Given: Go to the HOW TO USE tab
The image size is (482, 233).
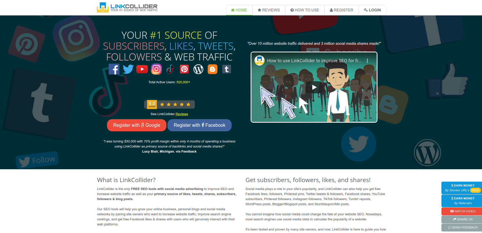Looking at the screenshot, I should pyautogui.click(x=305, y=10).
